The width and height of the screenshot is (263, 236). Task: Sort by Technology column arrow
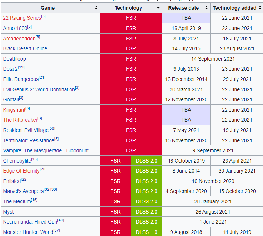pos(158,8)
